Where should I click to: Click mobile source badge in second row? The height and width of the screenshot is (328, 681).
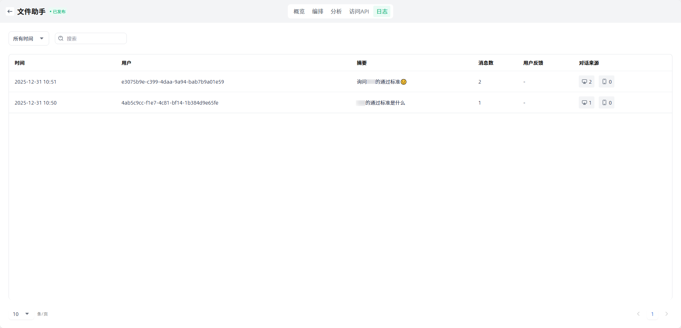tap(606, 103)
